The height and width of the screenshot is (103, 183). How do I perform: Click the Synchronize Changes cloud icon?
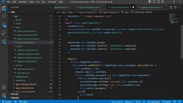coord(15,102)
